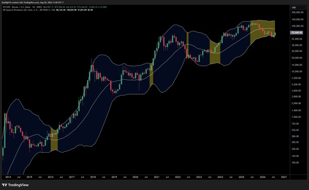Click the 2025 label on time axis
Image resolution: width=309 pixels, height=190 pixels.
(x=241, y=177)
